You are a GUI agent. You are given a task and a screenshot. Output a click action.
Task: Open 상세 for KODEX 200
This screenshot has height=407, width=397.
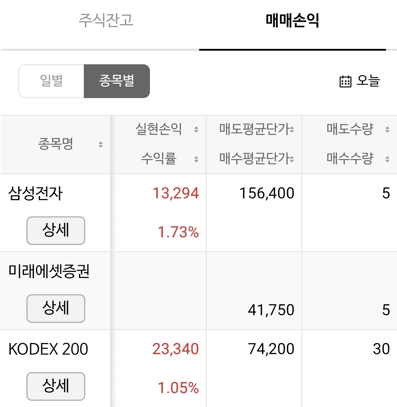(56, 386)
